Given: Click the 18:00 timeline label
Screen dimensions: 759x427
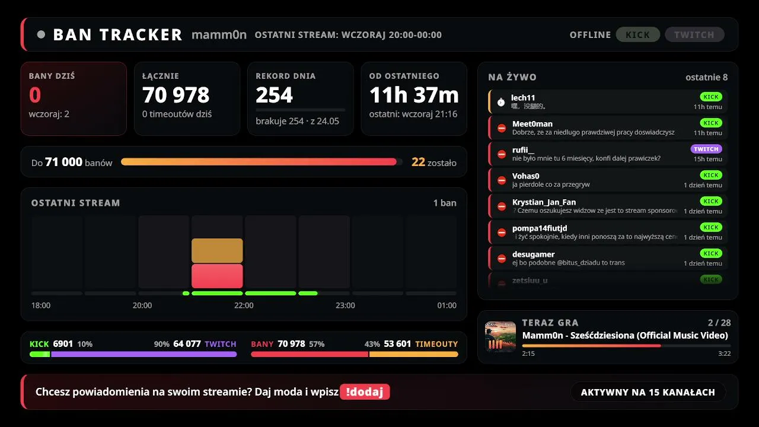Looking at the screenshot, I should tap(41, 305).
